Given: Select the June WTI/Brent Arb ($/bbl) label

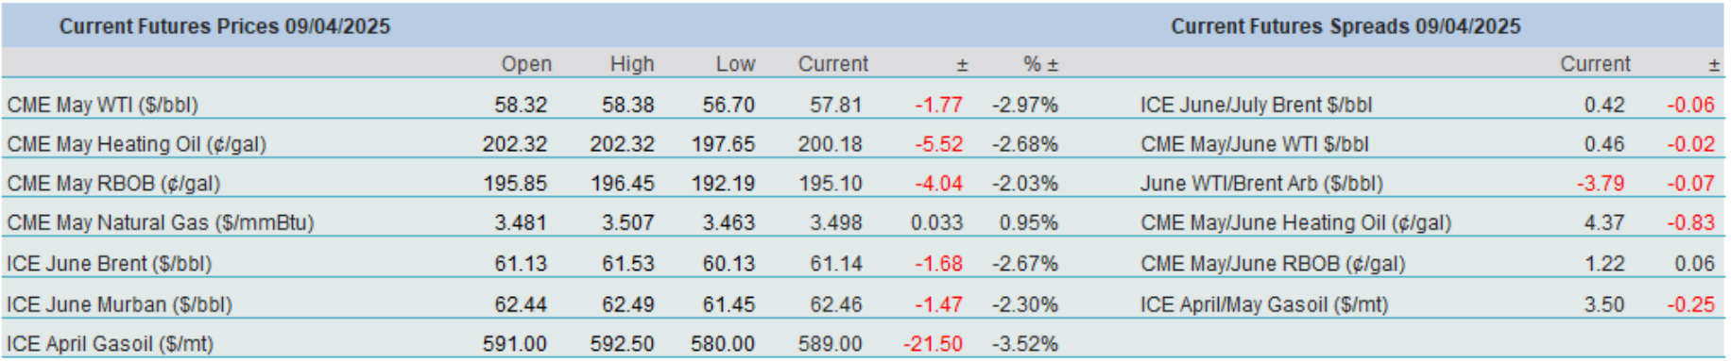Looking at the screenshot, I should [x=1261, y=184].
